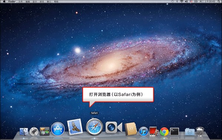Launch iTunes from the Dock
The height and width of the screenshot is (140, 222).
(143, 131)
